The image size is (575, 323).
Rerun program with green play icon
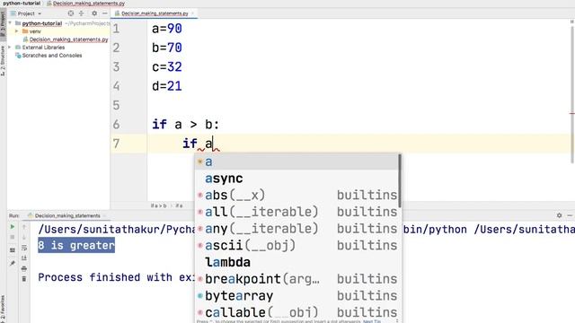coord(12,227)
